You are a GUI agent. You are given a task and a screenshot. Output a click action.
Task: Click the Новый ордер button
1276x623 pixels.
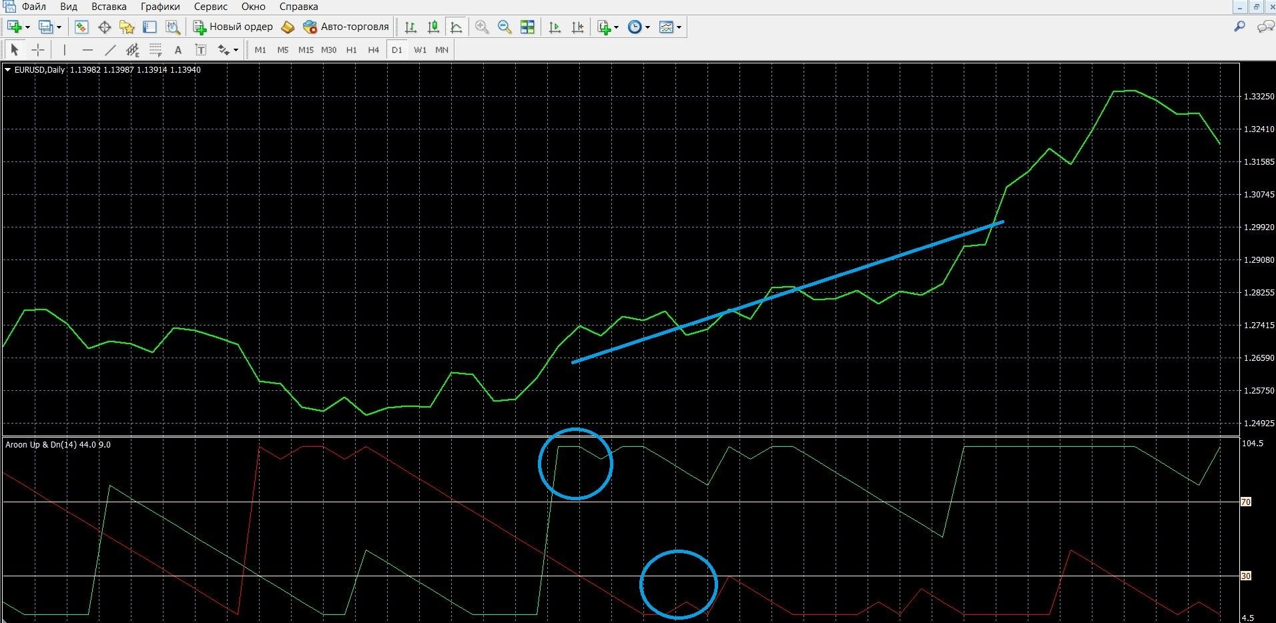(233, 27)
